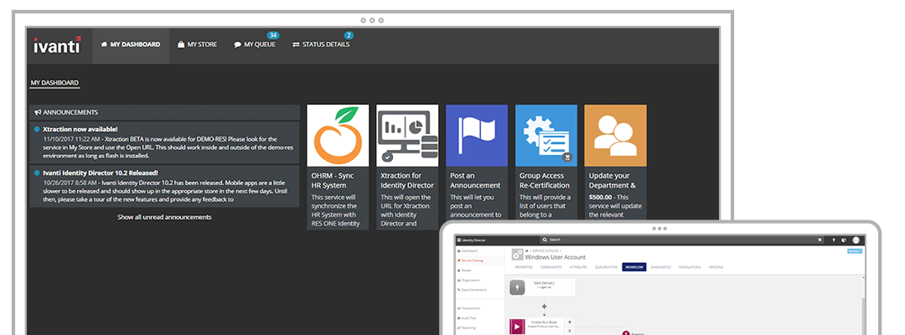Open the My Queue tab

point(255,44)
